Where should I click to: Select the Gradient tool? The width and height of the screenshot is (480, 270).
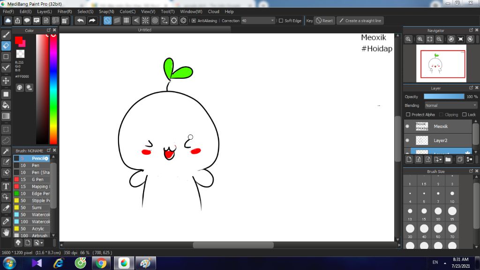[x=6, y=116]
